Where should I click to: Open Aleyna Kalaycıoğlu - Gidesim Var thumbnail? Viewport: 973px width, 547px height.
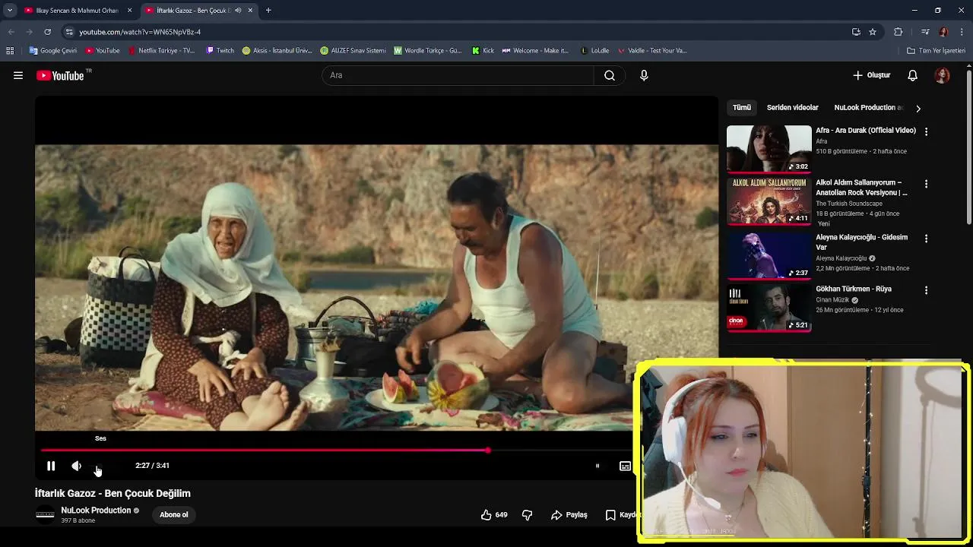point(769,255)
